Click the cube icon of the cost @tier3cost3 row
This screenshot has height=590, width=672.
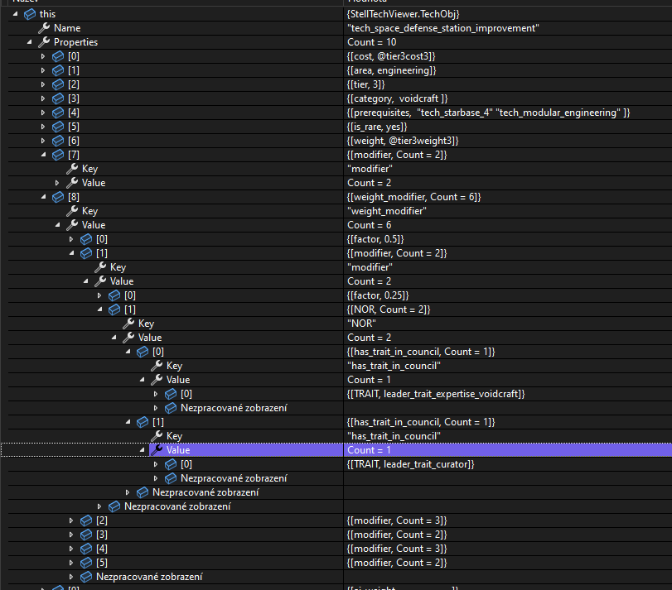coord(58,56)
